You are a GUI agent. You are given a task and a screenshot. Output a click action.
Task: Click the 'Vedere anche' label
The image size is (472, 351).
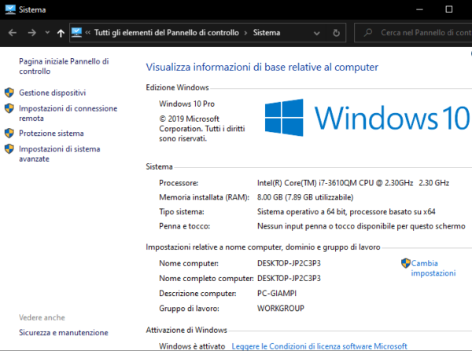[x=42, y=318]
